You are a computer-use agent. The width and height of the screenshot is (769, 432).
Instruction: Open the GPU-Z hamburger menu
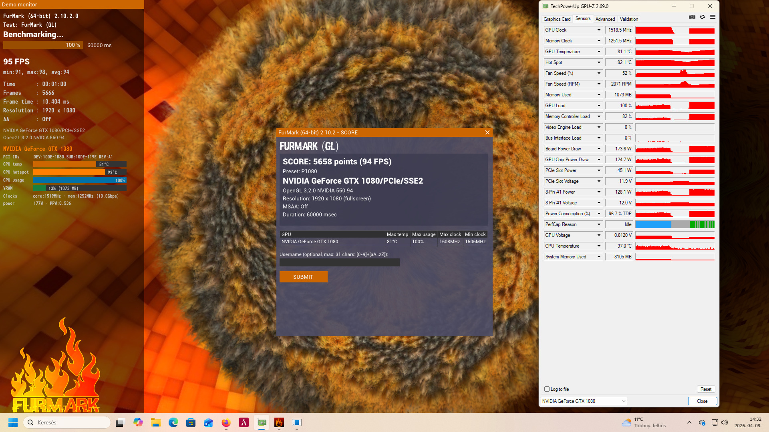713,17
